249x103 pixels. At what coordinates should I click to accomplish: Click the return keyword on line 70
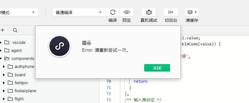(141, 81)
